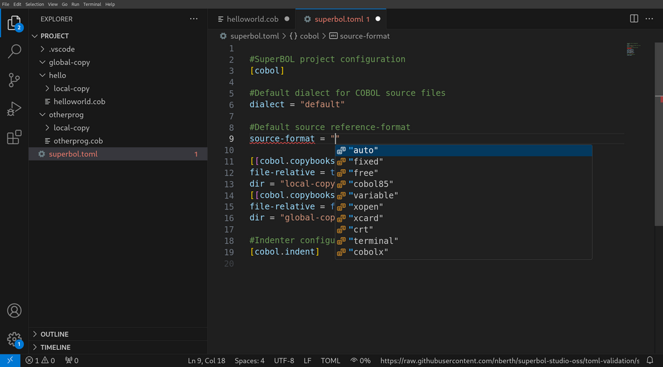Split the editor to the right
Image resolution: width=663 pixels, height=367 pixels.
coord(634,19)
